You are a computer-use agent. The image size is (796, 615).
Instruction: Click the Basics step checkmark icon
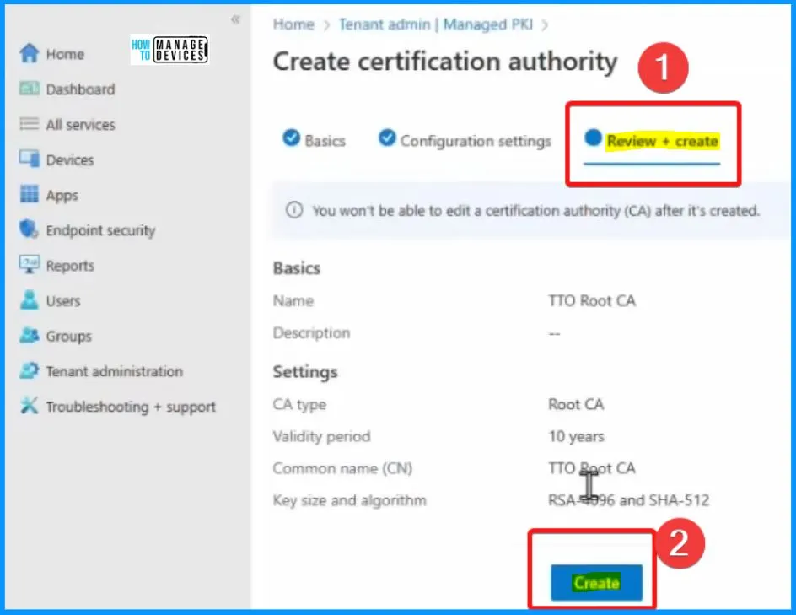tap(292, 138)
